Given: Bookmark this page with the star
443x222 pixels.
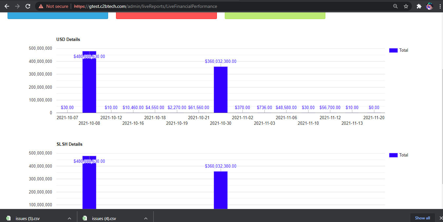Looking at the screenshot, I should (406, 6).
